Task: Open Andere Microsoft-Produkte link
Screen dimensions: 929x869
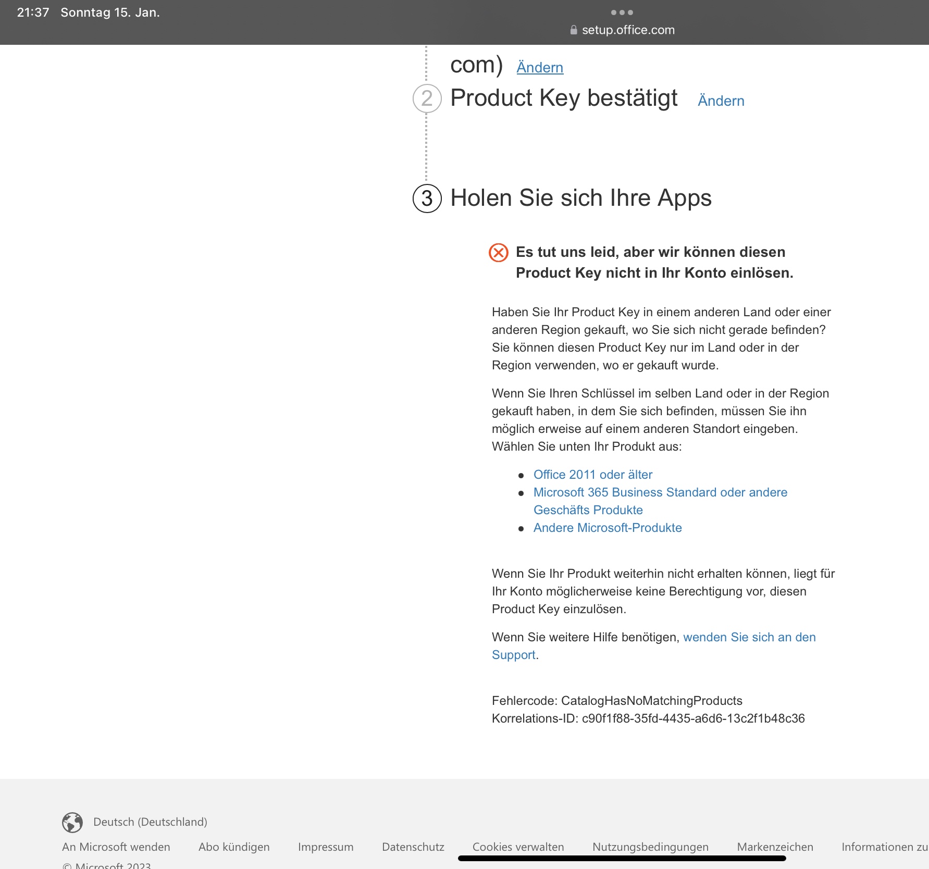Action: pos(608,528)
